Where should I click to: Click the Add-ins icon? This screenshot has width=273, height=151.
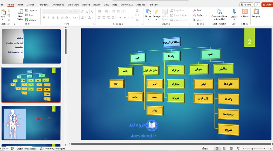[245, 11]
